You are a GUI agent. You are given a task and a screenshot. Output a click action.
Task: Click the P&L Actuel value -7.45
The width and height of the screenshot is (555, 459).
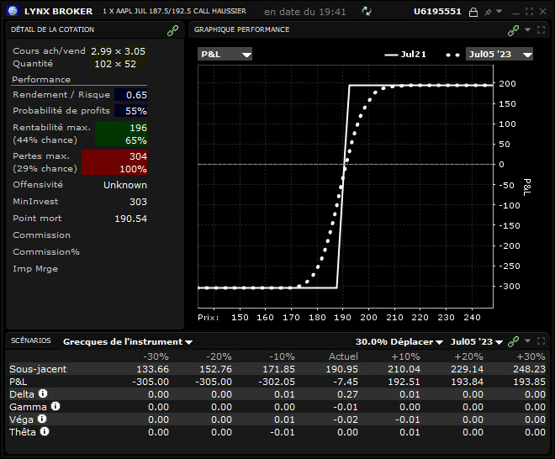coord(345,382)
